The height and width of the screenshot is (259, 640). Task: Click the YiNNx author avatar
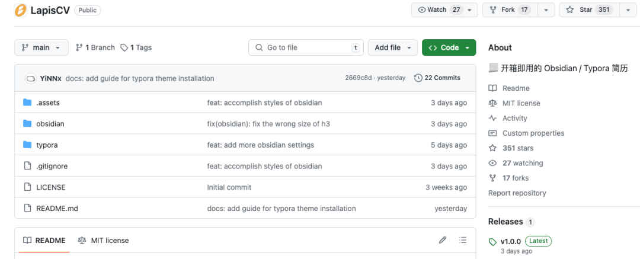pos(31,78)
